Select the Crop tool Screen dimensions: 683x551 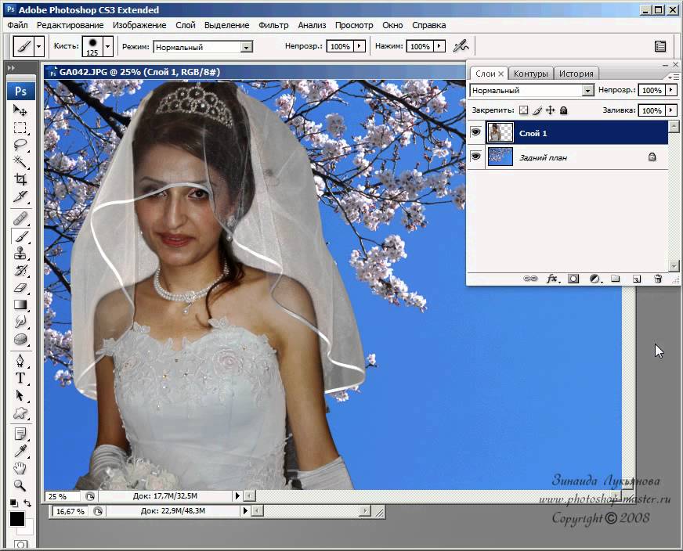coord(20,178)
